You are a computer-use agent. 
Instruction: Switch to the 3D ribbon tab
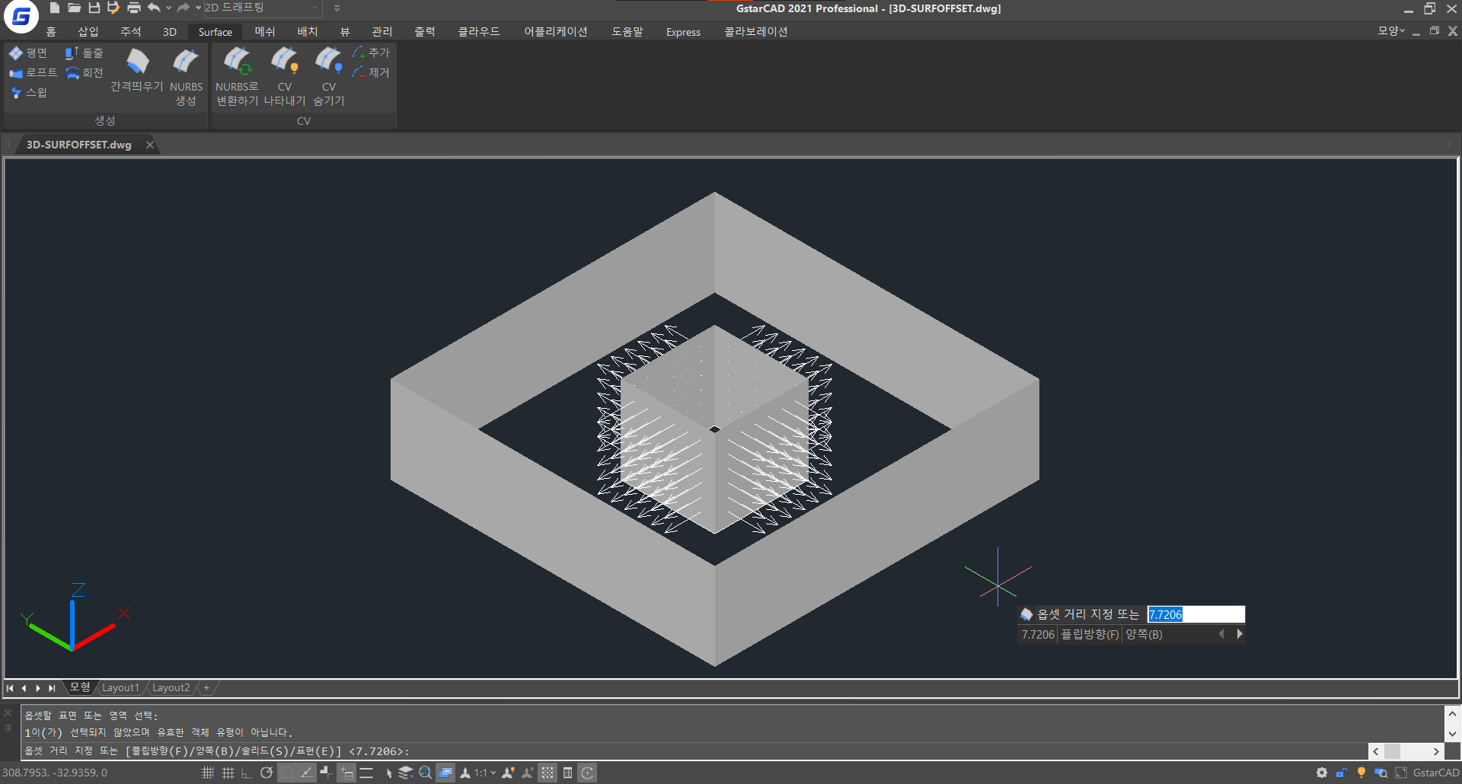(169, 31)
